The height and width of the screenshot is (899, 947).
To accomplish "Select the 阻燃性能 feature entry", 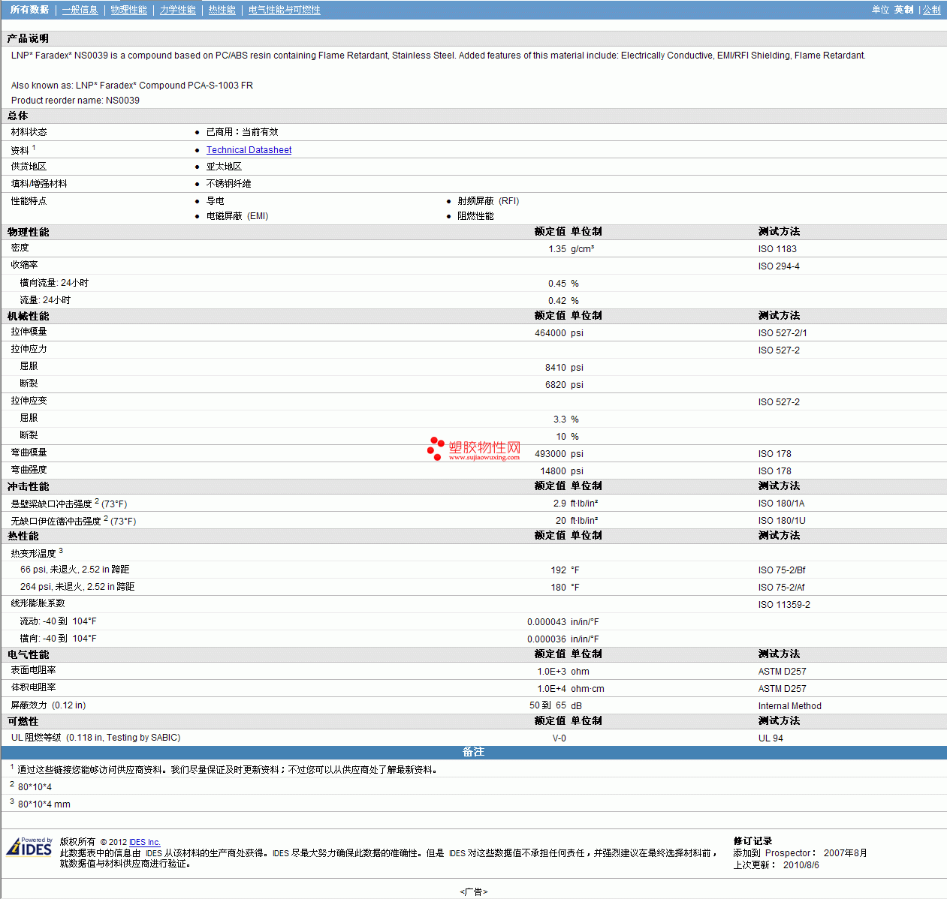I will (x=475, y=216).
